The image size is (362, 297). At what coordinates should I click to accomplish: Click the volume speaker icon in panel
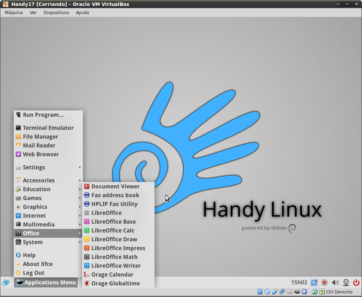[335, 283]
